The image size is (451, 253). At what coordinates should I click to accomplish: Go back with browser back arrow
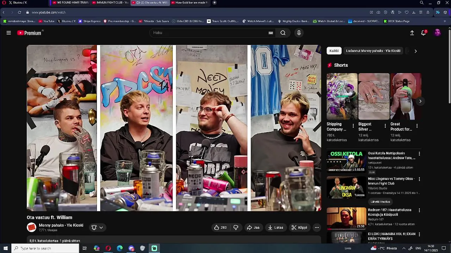pyautogui.click(x=4, y=12)
